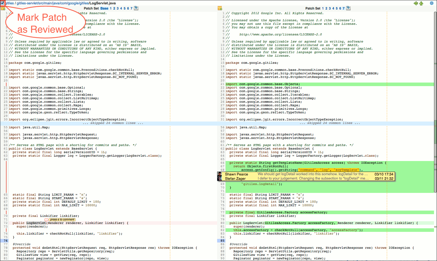This screenshot has width=437, height=261.
Task: Click the download icon in the left Patch Set header
Action: pos(136,8)
